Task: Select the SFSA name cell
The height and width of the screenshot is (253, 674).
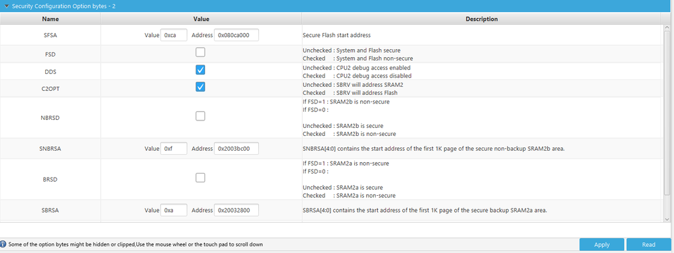Action: pos(51,35)
